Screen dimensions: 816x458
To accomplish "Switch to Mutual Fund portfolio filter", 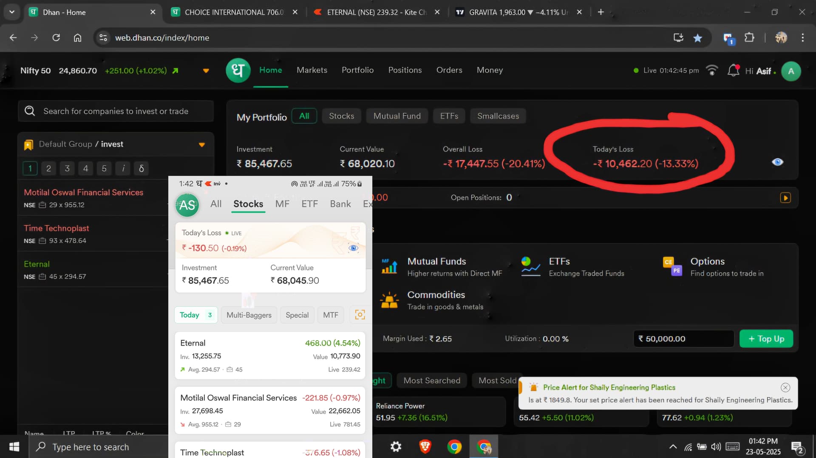I will pos(397,116).
